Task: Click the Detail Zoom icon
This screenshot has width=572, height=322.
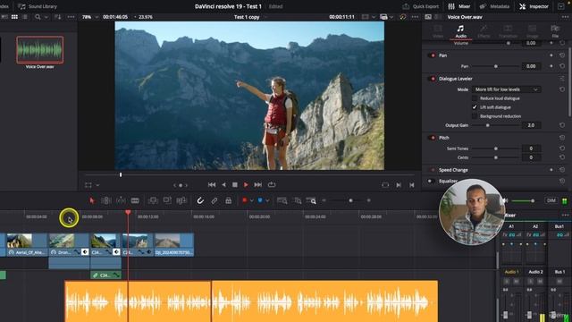Action: 298,200
